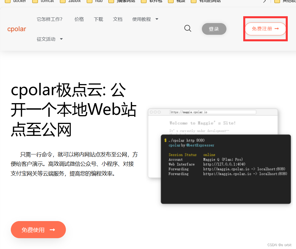Image resolution: width=296 pixels, height=249 pixels.
Task: Click the cpolar logo
Action: (x=17, y=29)
